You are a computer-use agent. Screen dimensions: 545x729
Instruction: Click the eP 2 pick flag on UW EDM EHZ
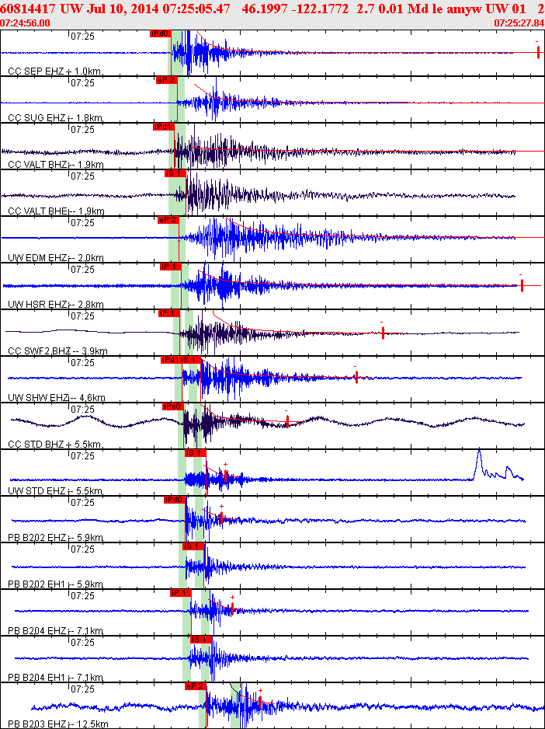[168, 219]
